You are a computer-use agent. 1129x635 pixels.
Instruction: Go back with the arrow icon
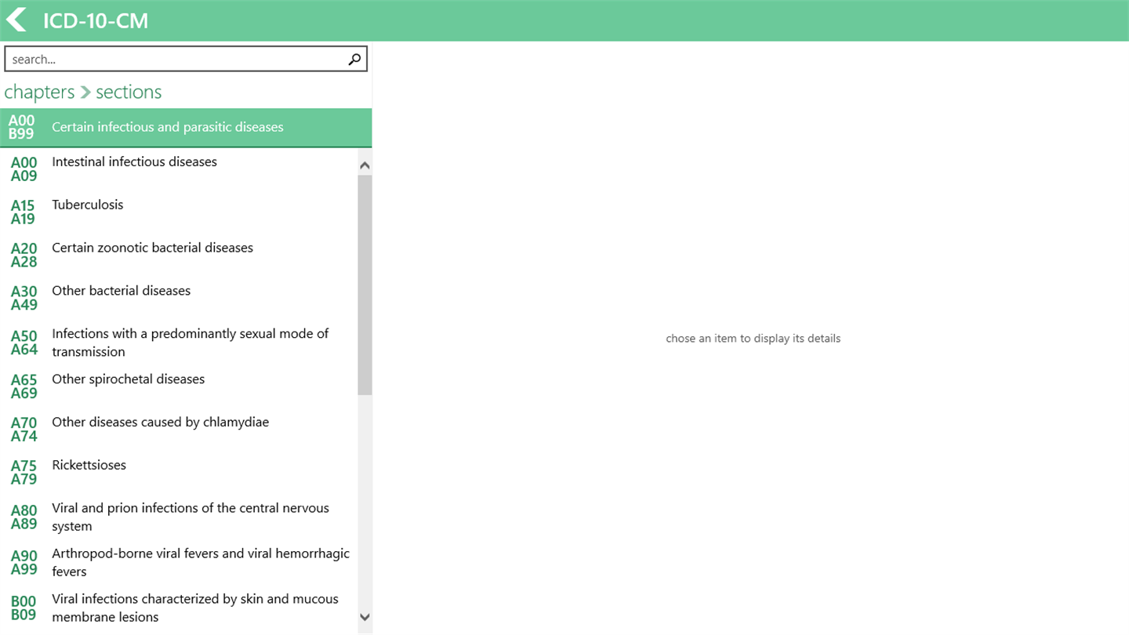click(16, 20)
